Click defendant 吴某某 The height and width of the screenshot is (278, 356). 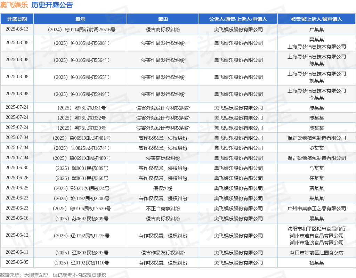coord(316,40)
